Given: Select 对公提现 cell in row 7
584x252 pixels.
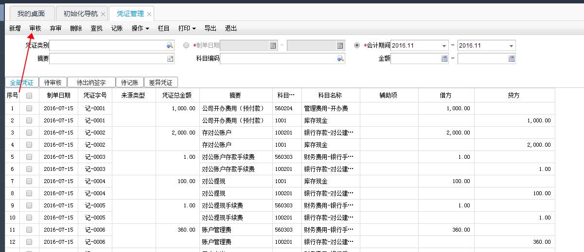Looking at the screenshot, I should [236, 181].
